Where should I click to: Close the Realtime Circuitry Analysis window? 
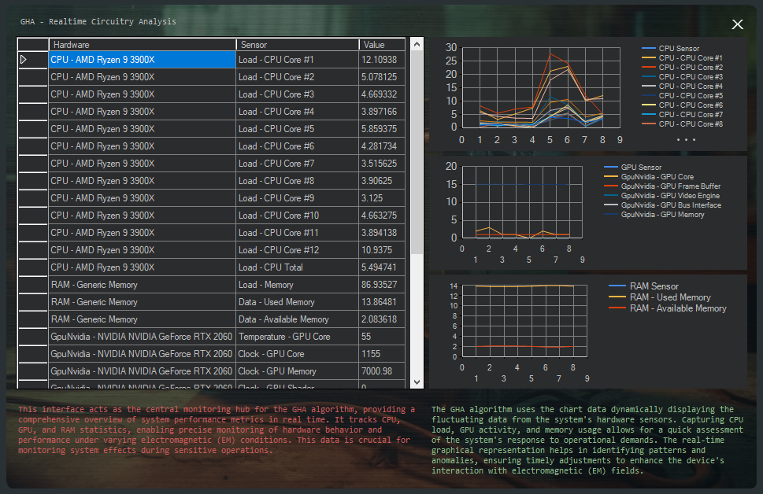(x=737, y=24)
